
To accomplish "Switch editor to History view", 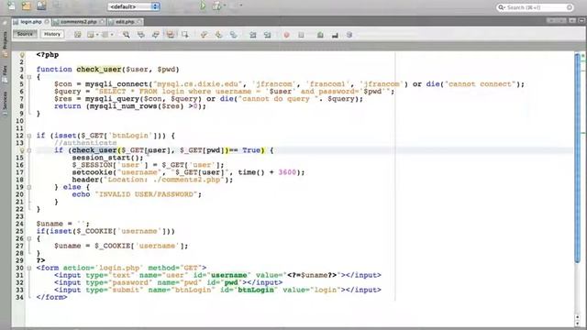I will pyautogui.click(x=52, y=34).
